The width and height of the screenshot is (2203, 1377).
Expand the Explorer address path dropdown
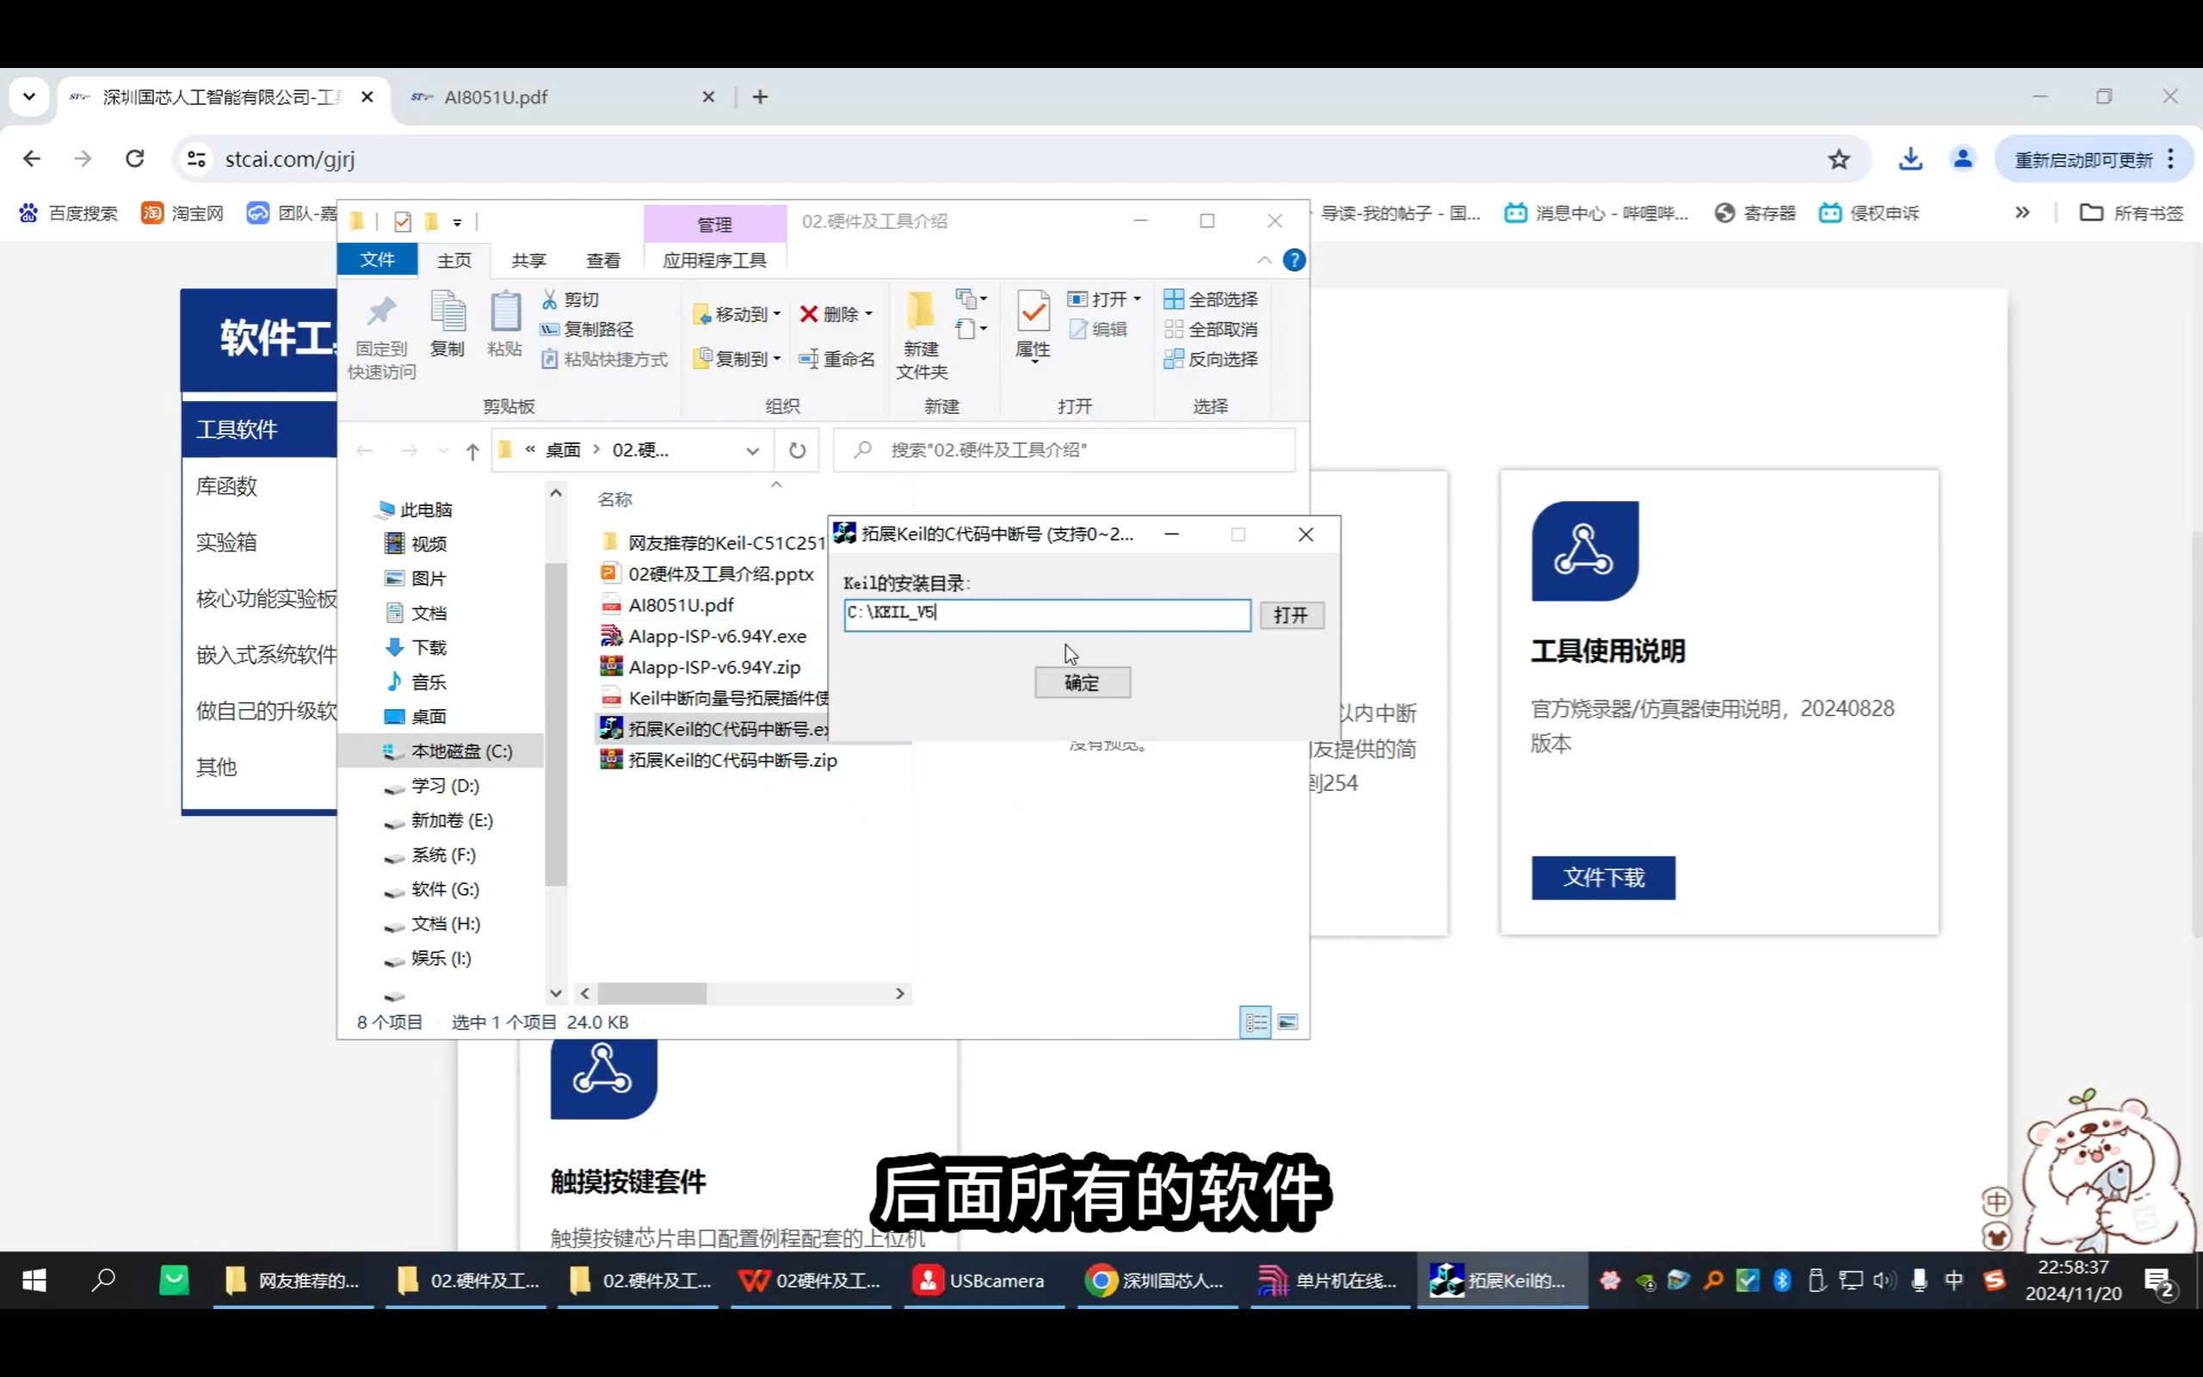pyautogui.click(x=752, y=450)
